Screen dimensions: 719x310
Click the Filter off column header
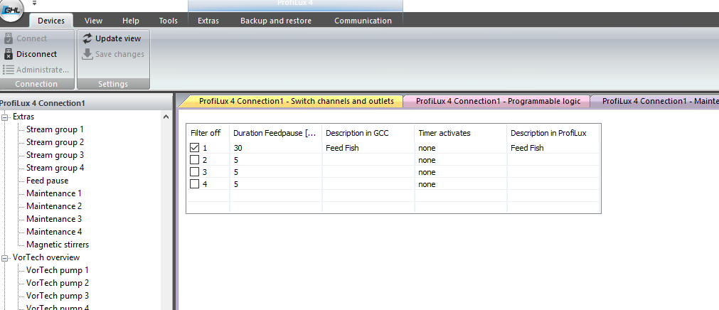point(206,133)
